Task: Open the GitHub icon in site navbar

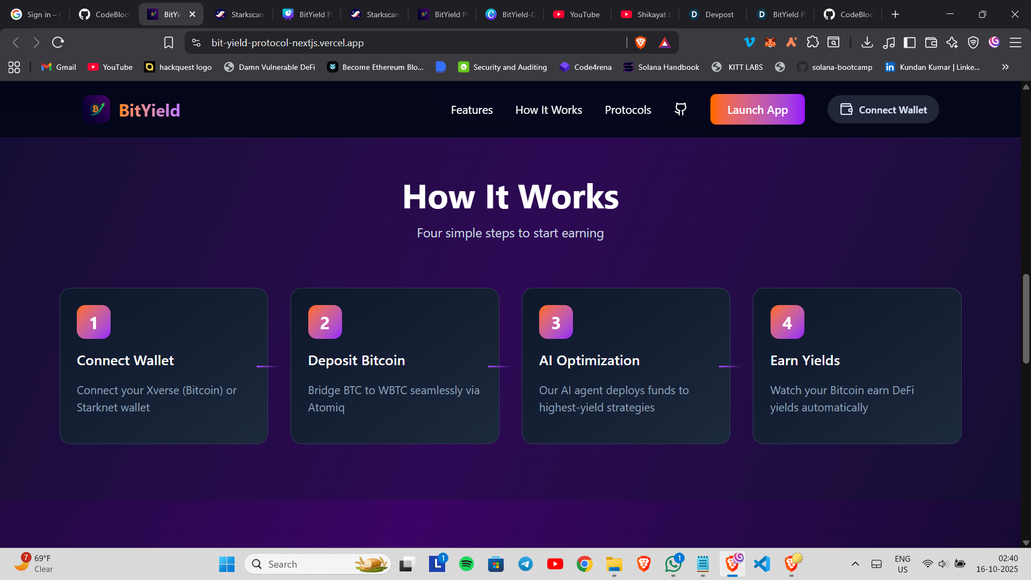Action: pyautogui.click(x=680, y=110)
